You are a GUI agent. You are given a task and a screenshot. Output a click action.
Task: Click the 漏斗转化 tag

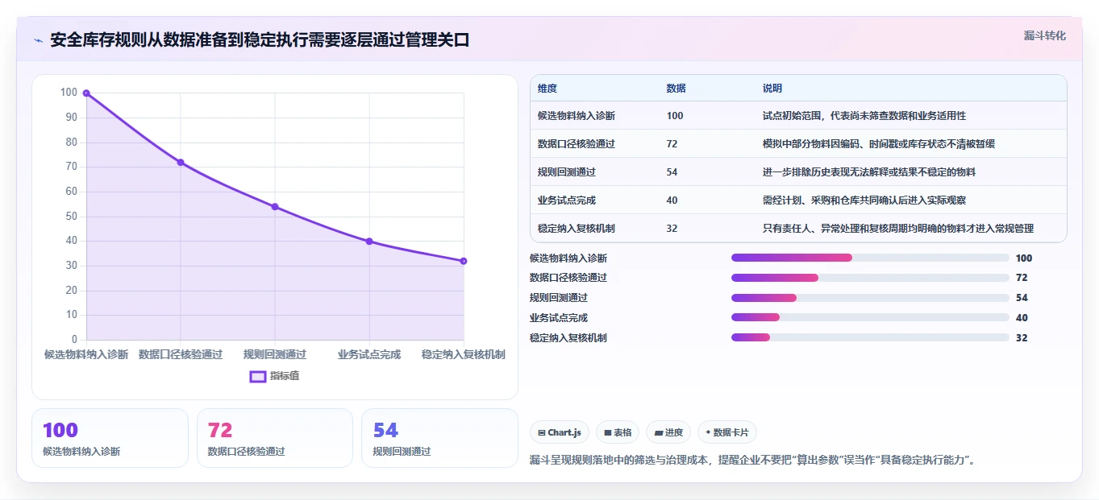1045,35
